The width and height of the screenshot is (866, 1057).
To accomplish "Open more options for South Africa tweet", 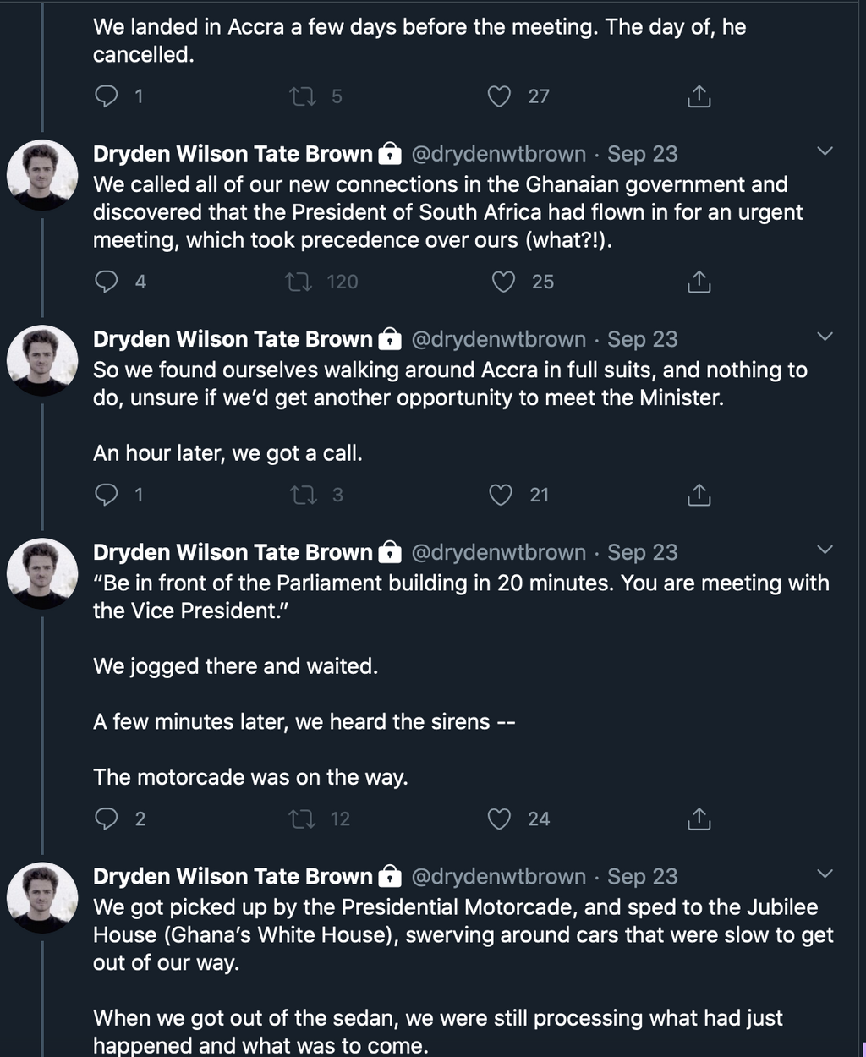I will point(825,152).
